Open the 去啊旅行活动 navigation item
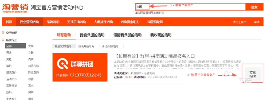Image resolution: width=267 pixels, height=100 pixels. tap(103, 22)
